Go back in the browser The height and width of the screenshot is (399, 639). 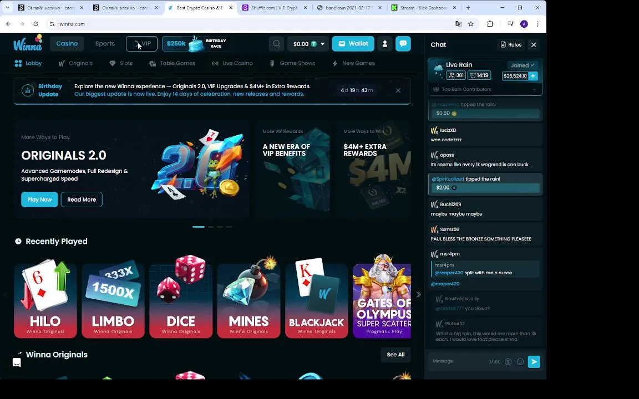point(8,24)
